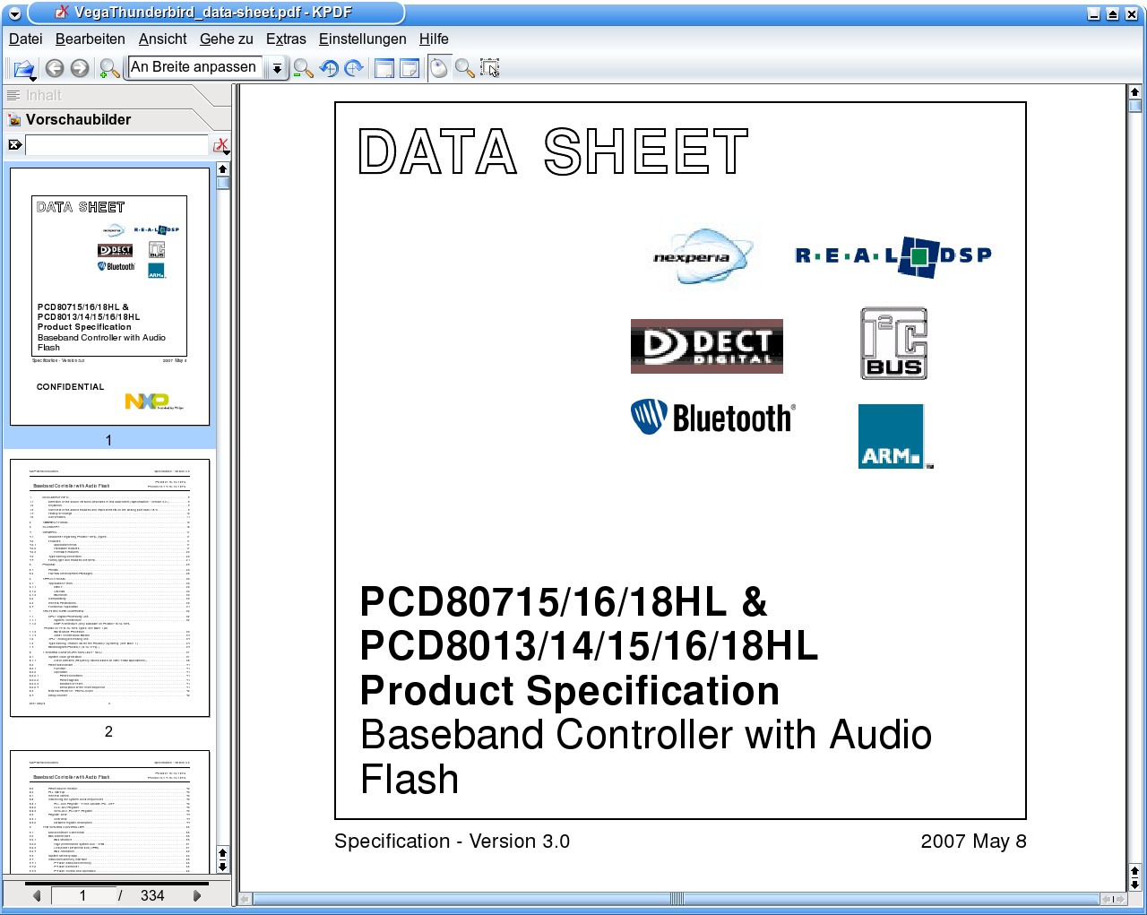The width and height of the screenshot is (1147, 915).
Task: Open the thumbnail filter options dropdown
Action: pos(220,145)
